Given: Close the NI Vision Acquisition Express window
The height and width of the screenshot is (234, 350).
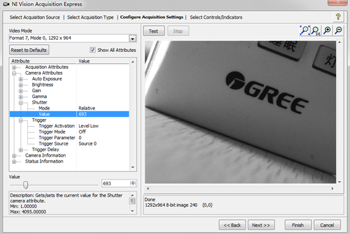Looking at the screenshot, I should coord(338,3).
